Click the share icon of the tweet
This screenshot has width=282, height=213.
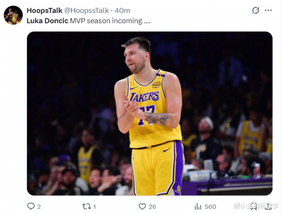(269, 206)
